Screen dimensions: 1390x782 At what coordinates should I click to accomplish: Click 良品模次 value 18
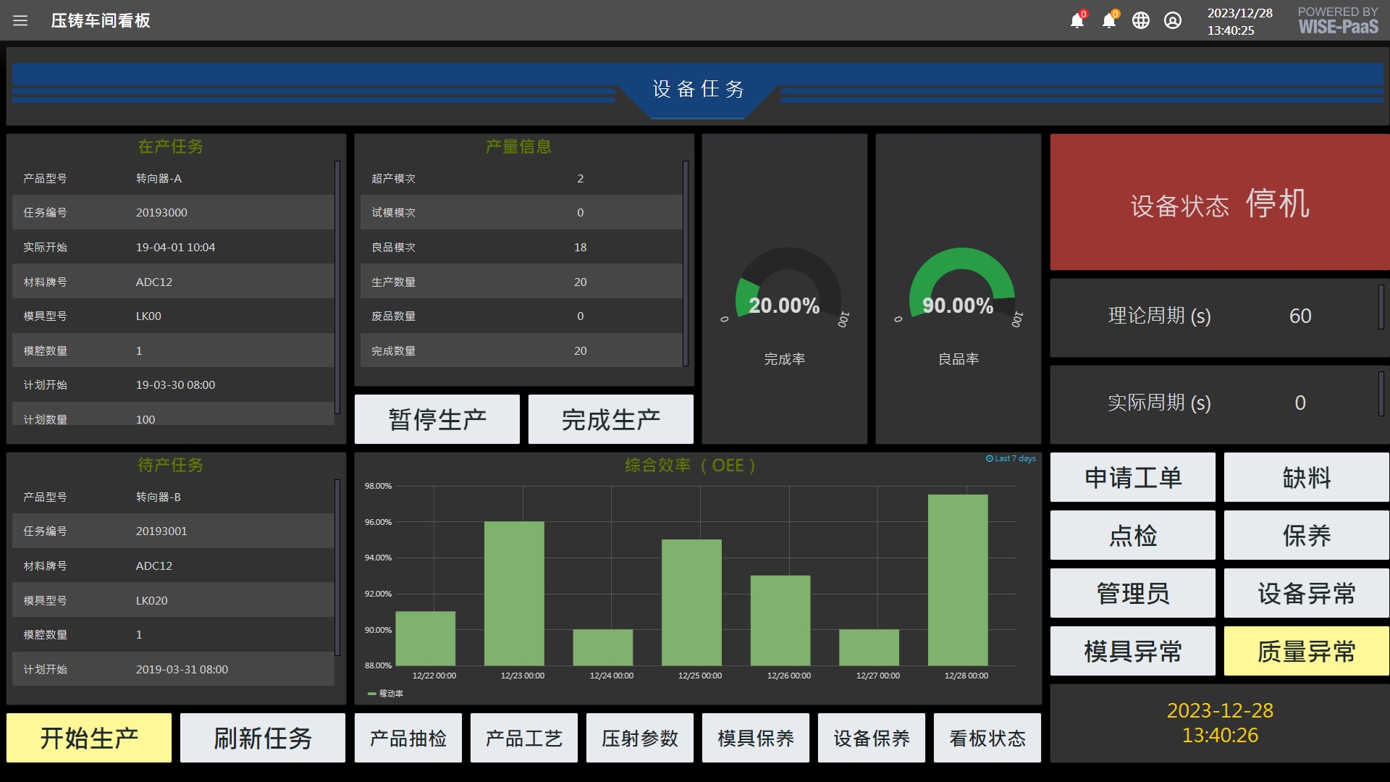click(x=580, y=248)
